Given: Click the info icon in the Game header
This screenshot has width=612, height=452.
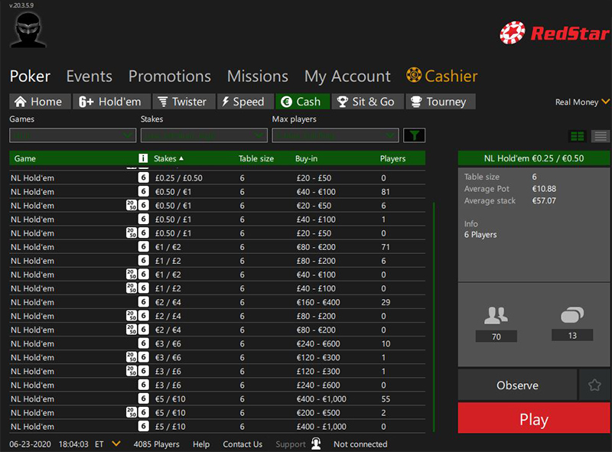Looking at the screenshot, I should pos(143,158).
